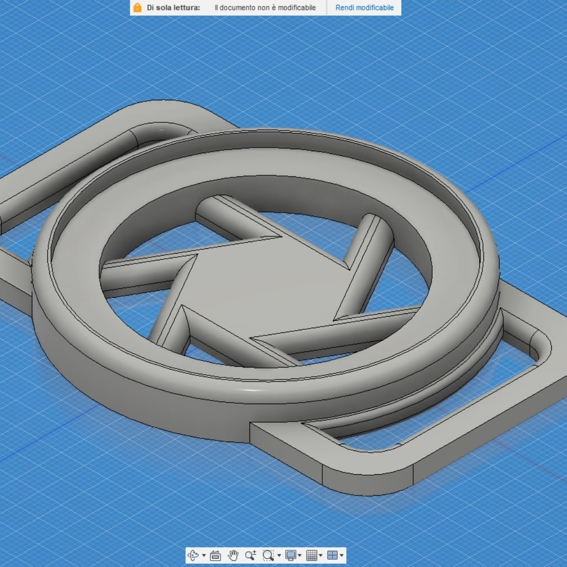567x567 pixels.
Task: Click the Grid and Snaps icon
Action: click(312, 555)
